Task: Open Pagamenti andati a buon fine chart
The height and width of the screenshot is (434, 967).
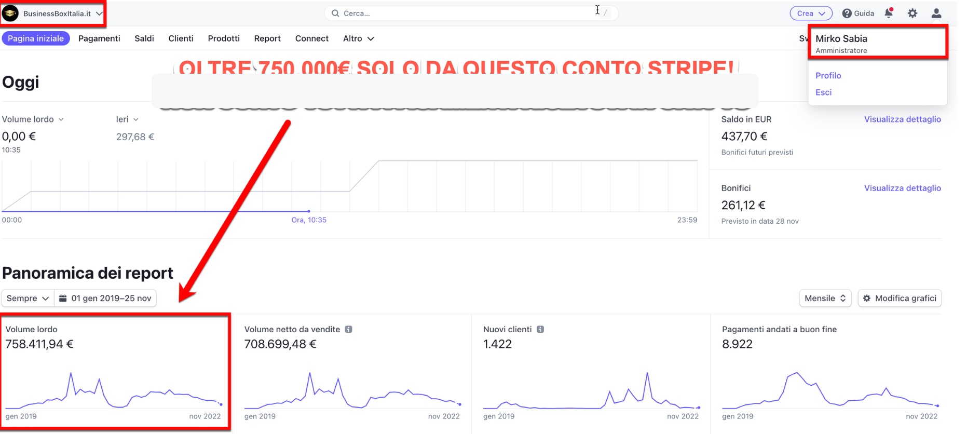Action: [830, 390]
